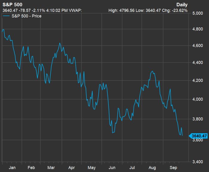Click the Low: 3640.47 value
The height and width of the screenshot is (172, 209).
[x=148, y=10]
